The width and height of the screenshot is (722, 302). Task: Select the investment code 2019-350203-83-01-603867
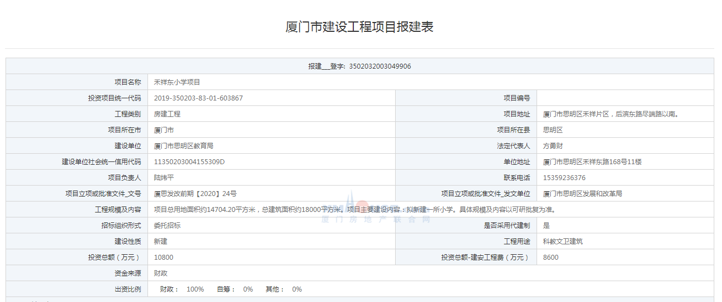point(198,98)
